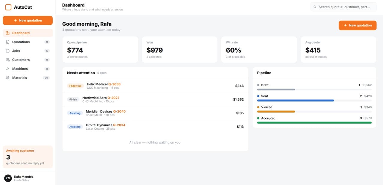Click the AutoCut logo icon
Screen dimensions: 383x185
tap(8, 7)
